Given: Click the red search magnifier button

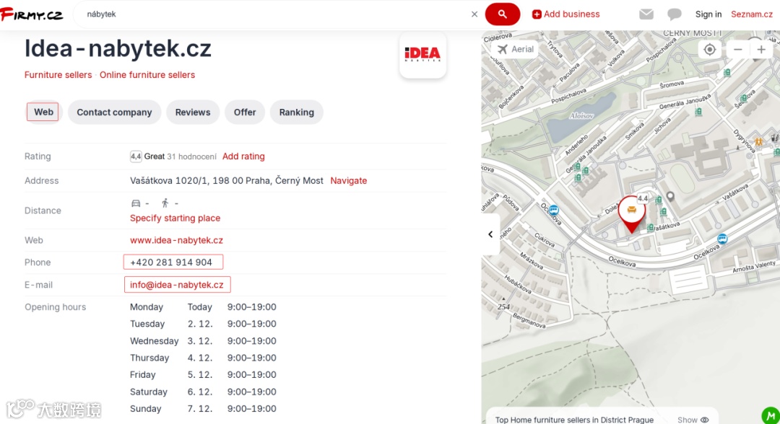Looking at the screenshot, I should 503,14.
